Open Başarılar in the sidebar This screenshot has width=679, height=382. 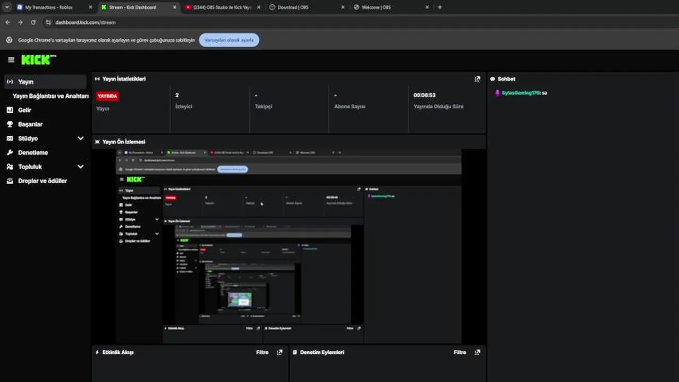30,124
